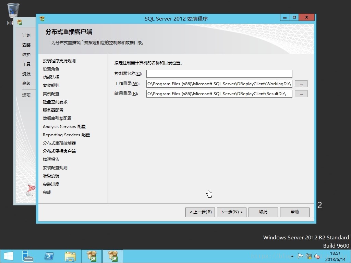This screenshot has height=263, width=351.
Task: Click the background installation center window icon
Action: [20, 22]
